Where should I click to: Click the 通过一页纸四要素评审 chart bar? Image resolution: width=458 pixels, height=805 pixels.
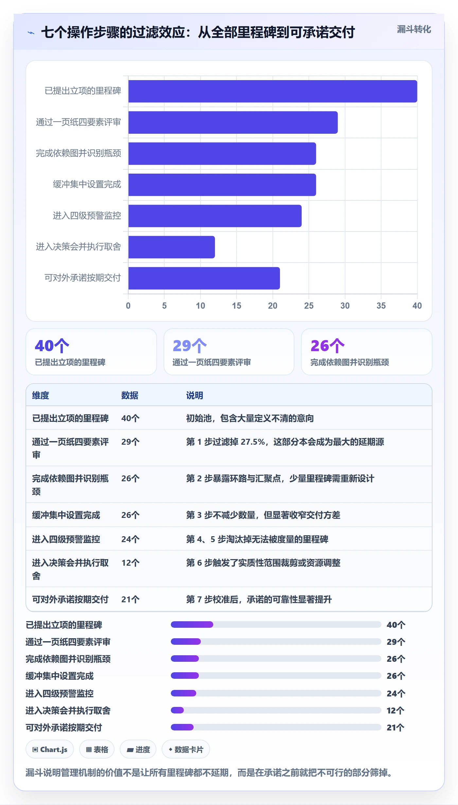click(x=233, y=122)
